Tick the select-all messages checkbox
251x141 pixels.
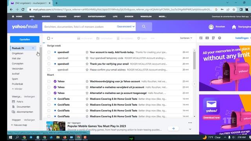click(49, 38)
